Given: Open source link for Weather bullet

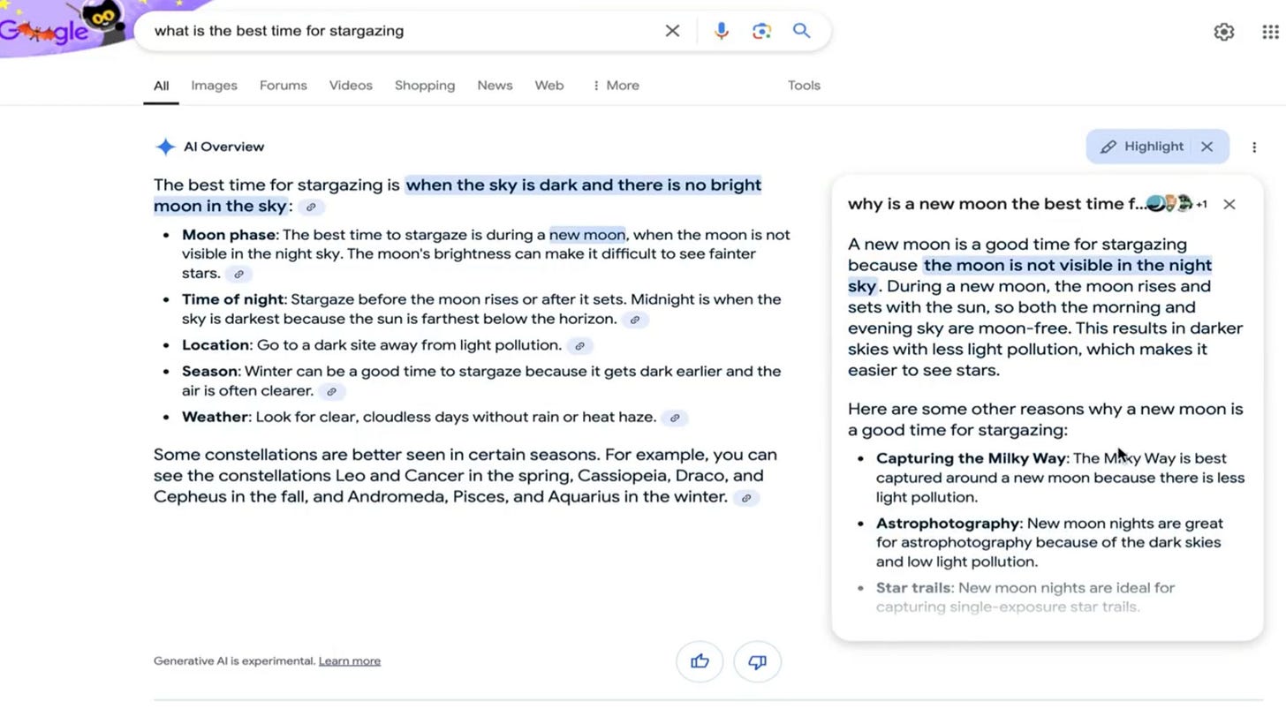Looking at the screenshot, I should 675,418.
